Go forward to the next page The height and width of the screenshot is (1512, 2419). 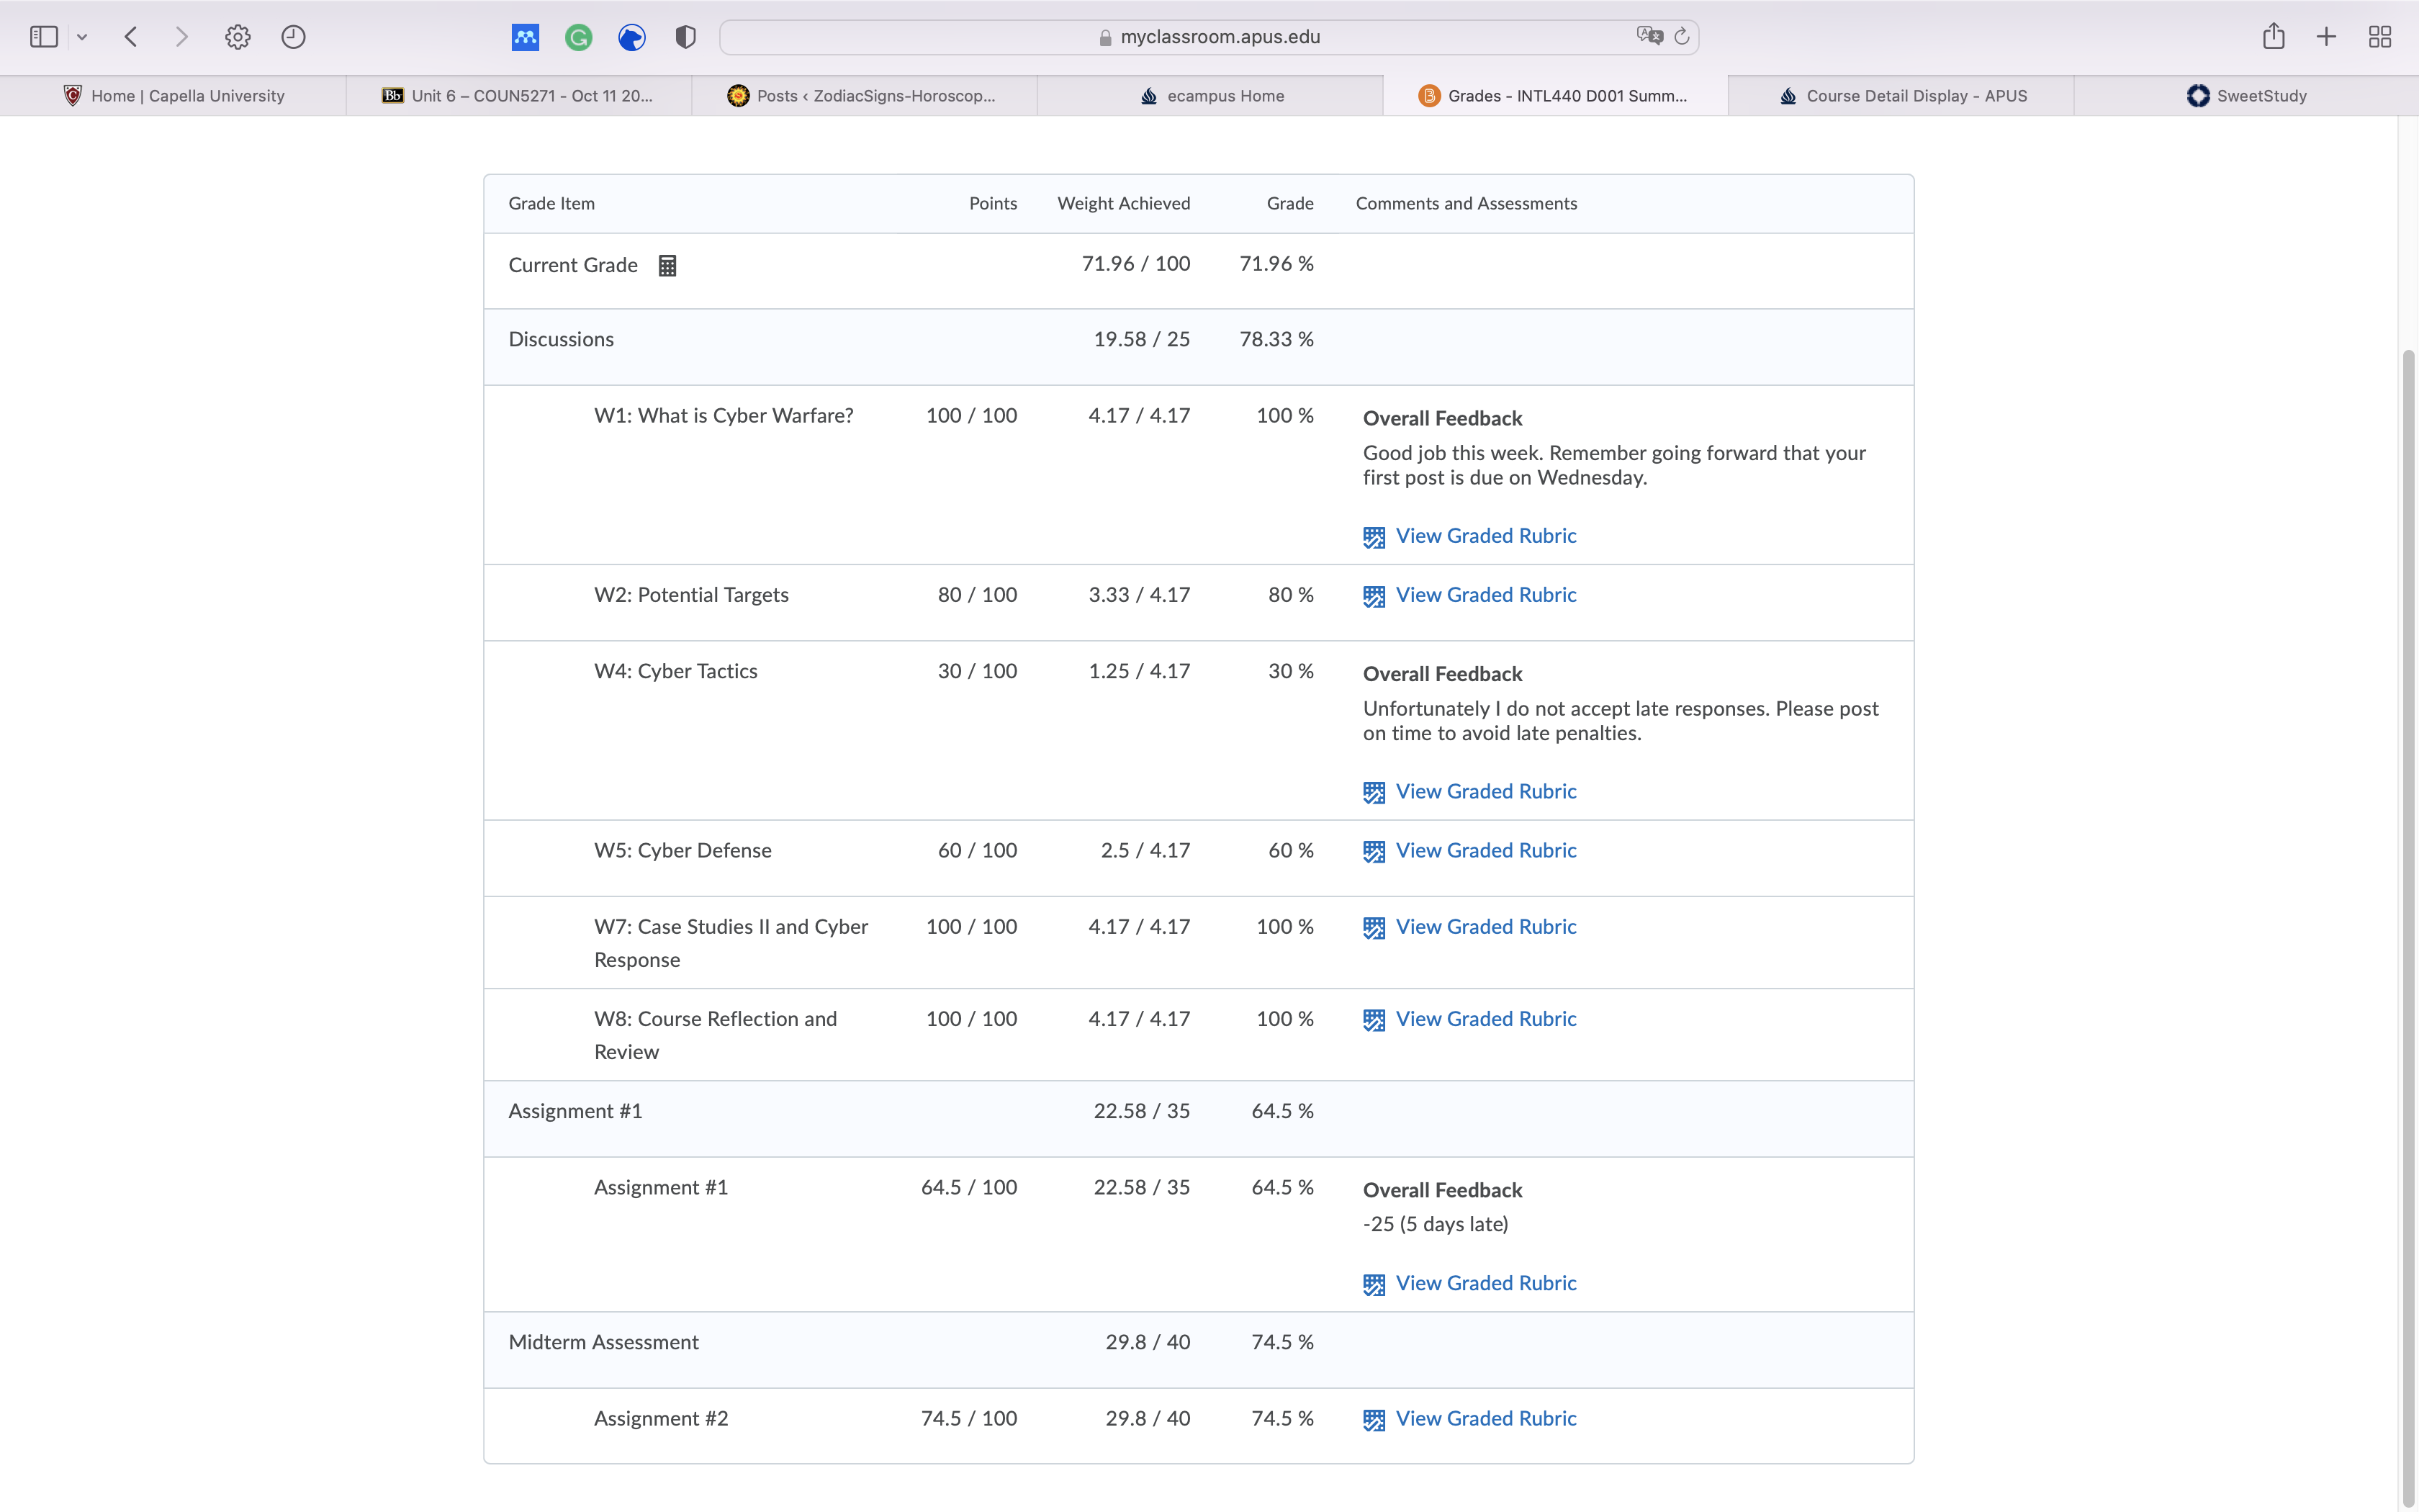point(181,37)
